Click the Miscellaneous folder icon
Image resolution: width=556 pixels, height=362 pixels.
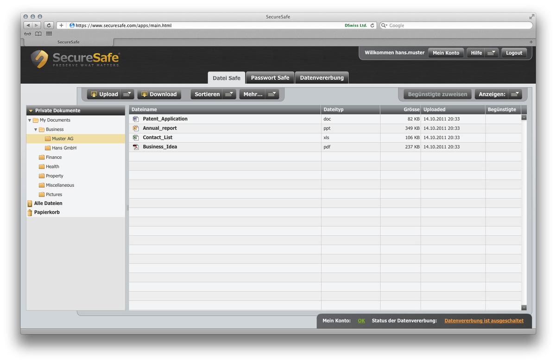pyautogui.click(x=42, y=185)
